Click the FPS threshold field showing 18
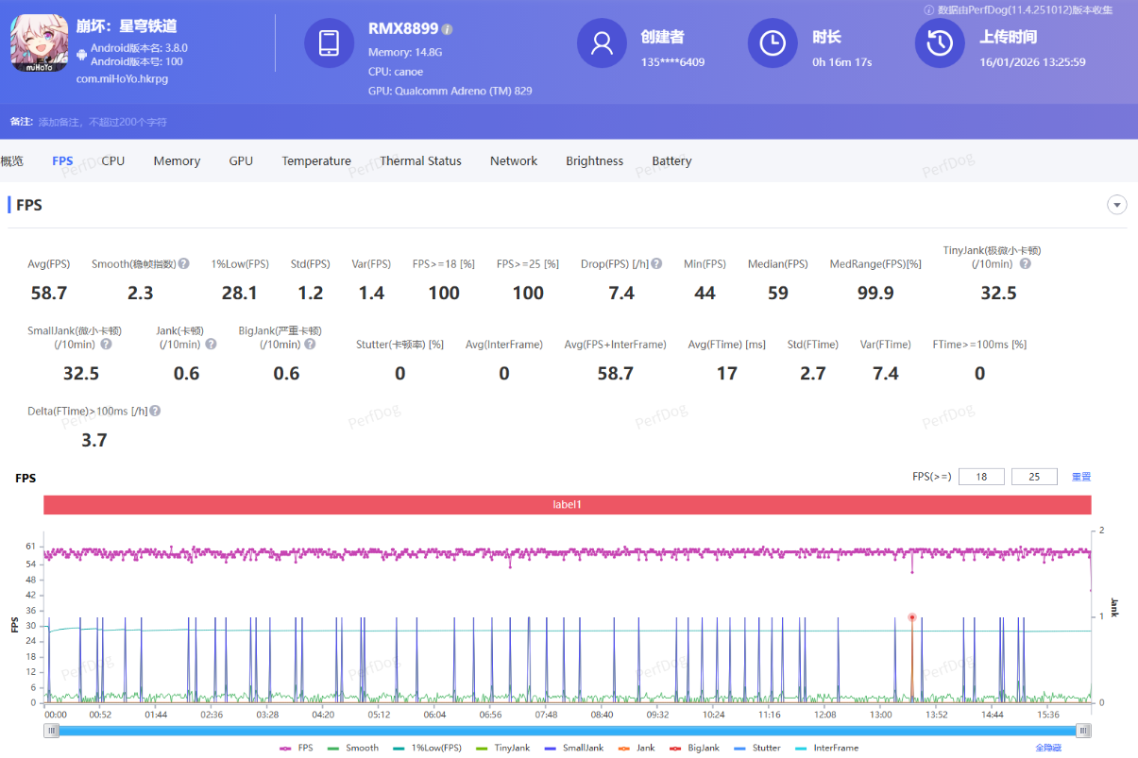The width and height of the screenshot is (1138, 758). coord(981,477)
